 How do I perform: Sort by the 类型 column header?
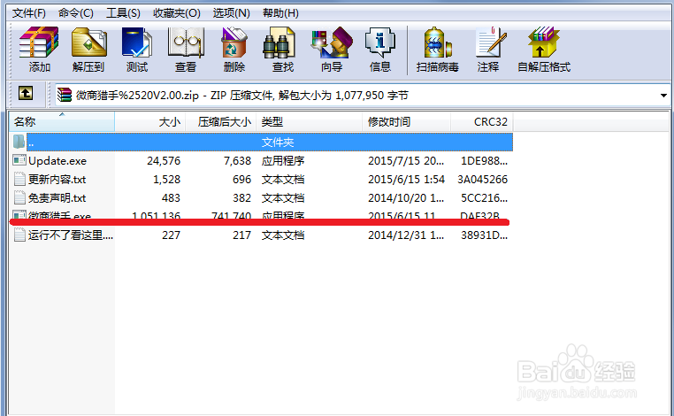[x=310, y=122]
